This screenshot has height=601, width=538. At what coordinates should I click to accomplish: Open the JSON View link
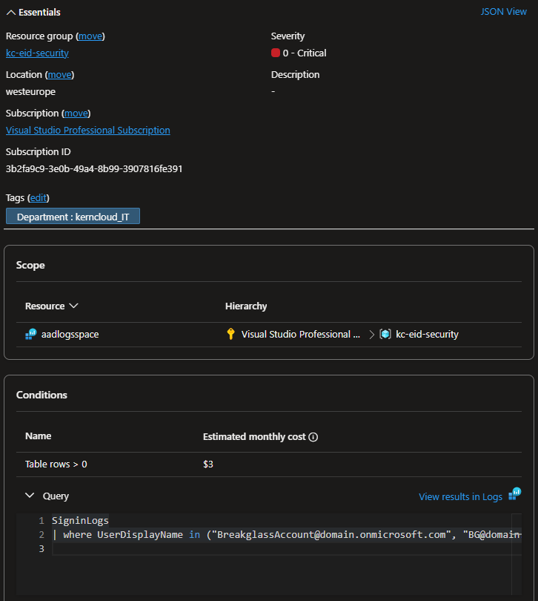click(503, 12)
